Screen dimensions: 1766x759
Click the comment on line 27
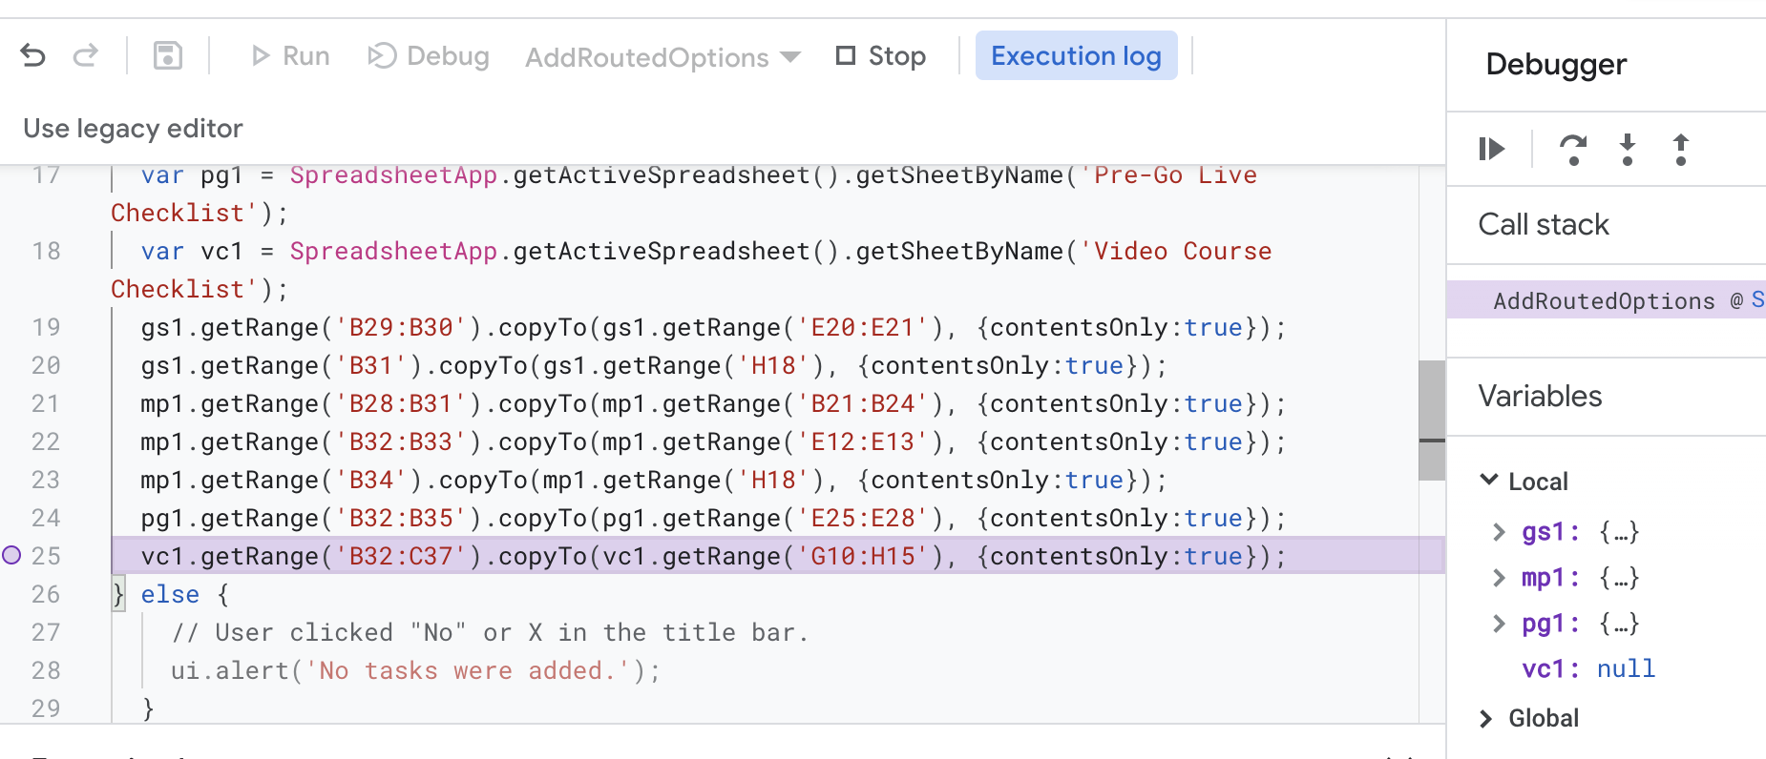click(491, 632)
